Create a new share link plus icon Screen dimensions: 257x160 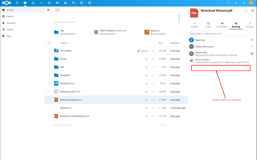click(x=252, y=40)
